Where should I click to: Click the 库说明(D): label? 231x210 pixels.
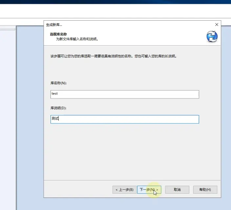click(x=59, y=108)
